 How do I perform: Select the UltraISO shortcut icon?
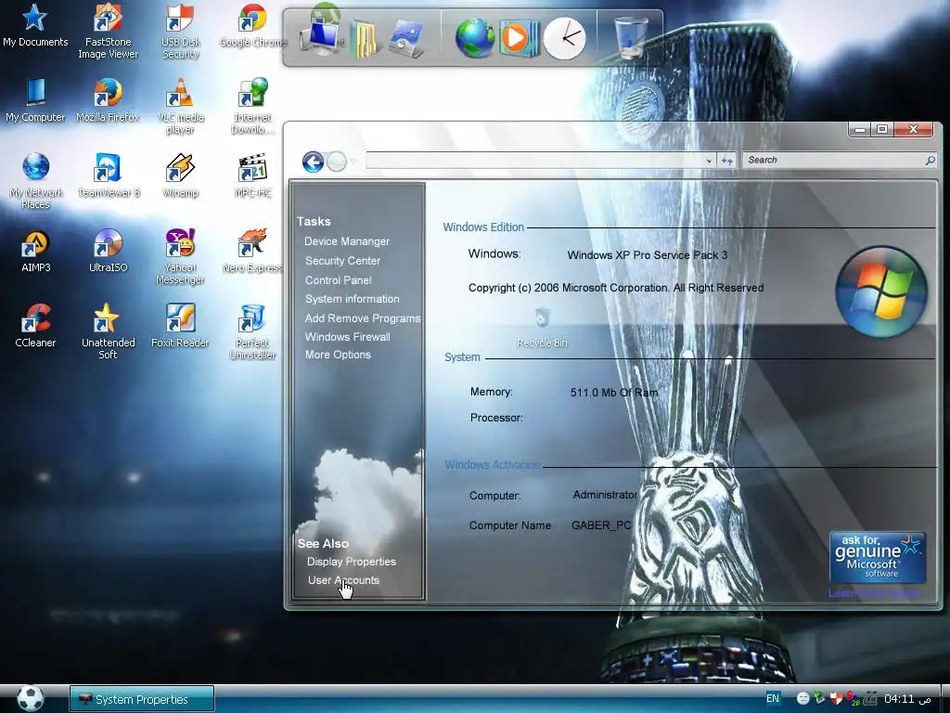click(x=108, y=251)
